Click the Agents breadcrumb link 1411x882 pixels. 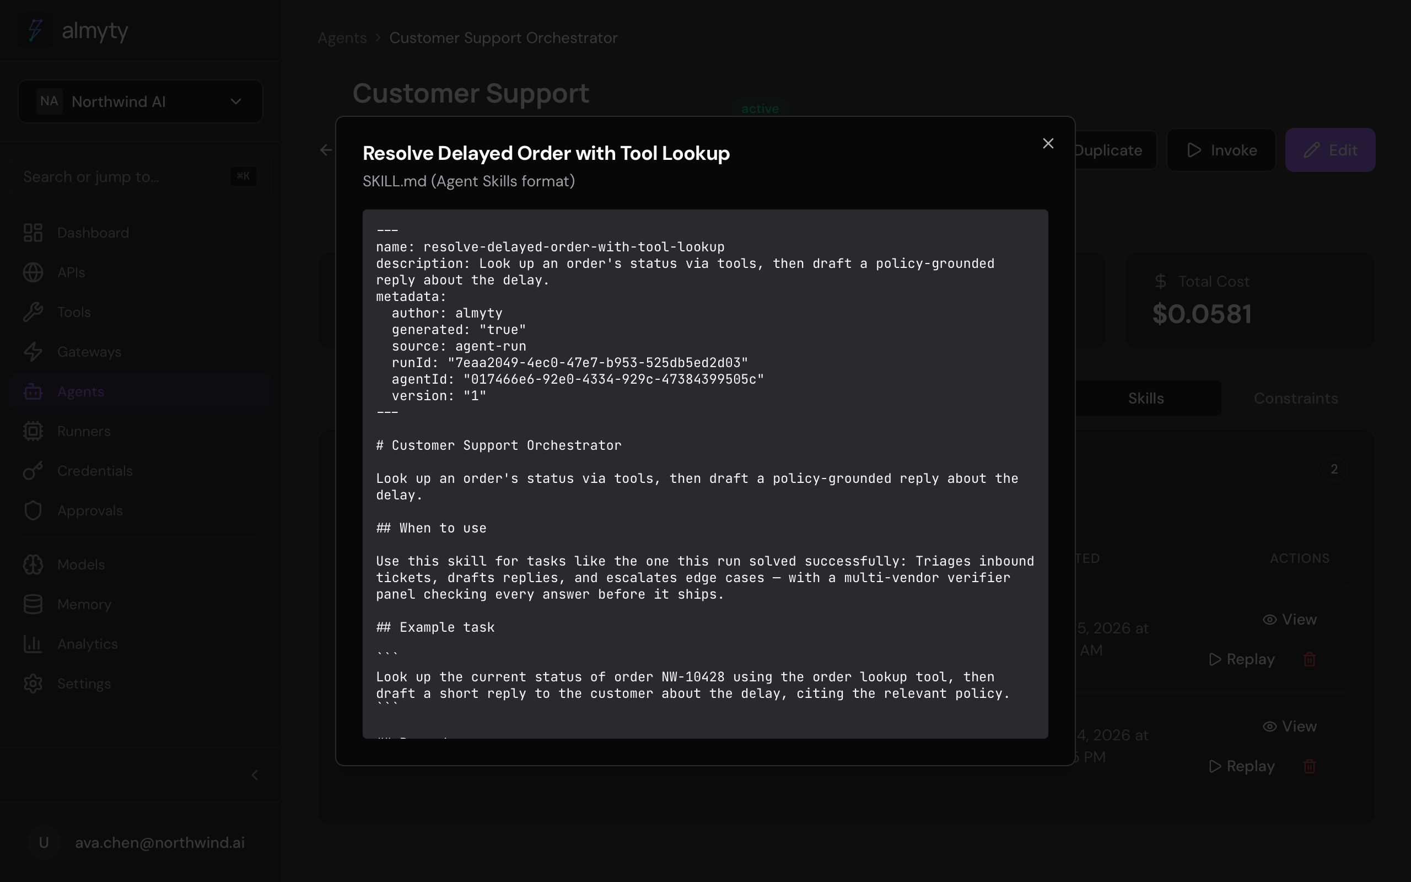(x=342, y=38)
